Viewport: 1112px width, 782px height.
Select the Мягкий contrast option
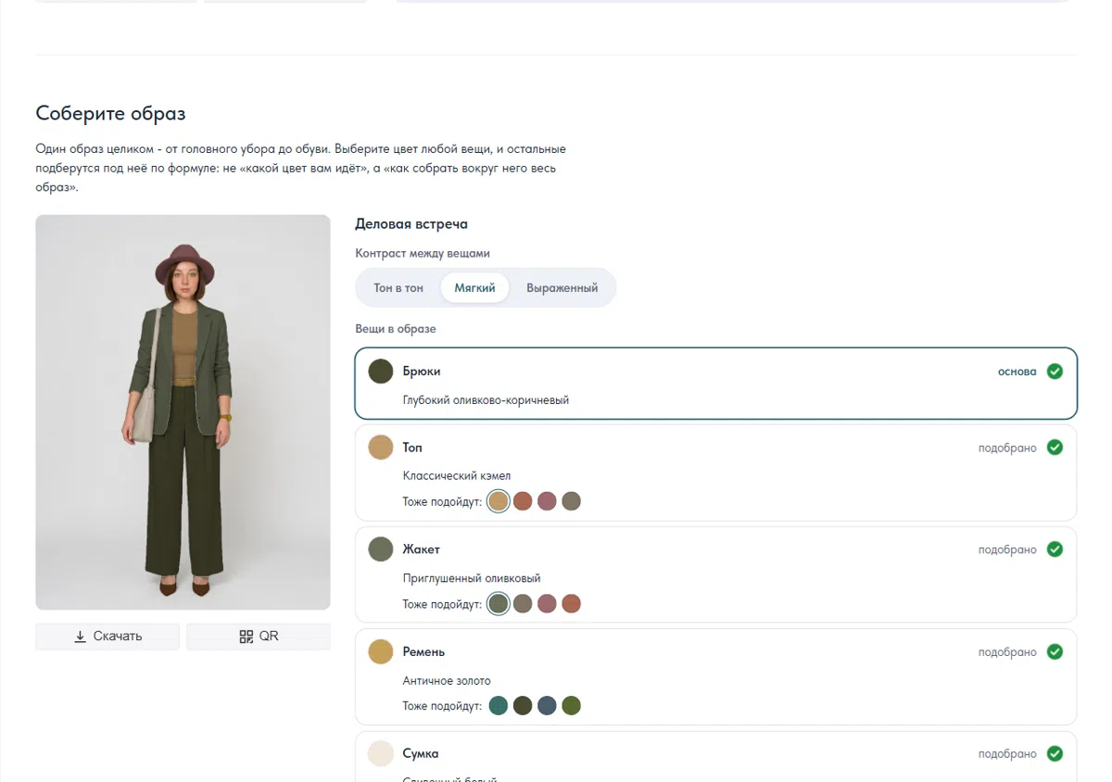tap(474, 288)
